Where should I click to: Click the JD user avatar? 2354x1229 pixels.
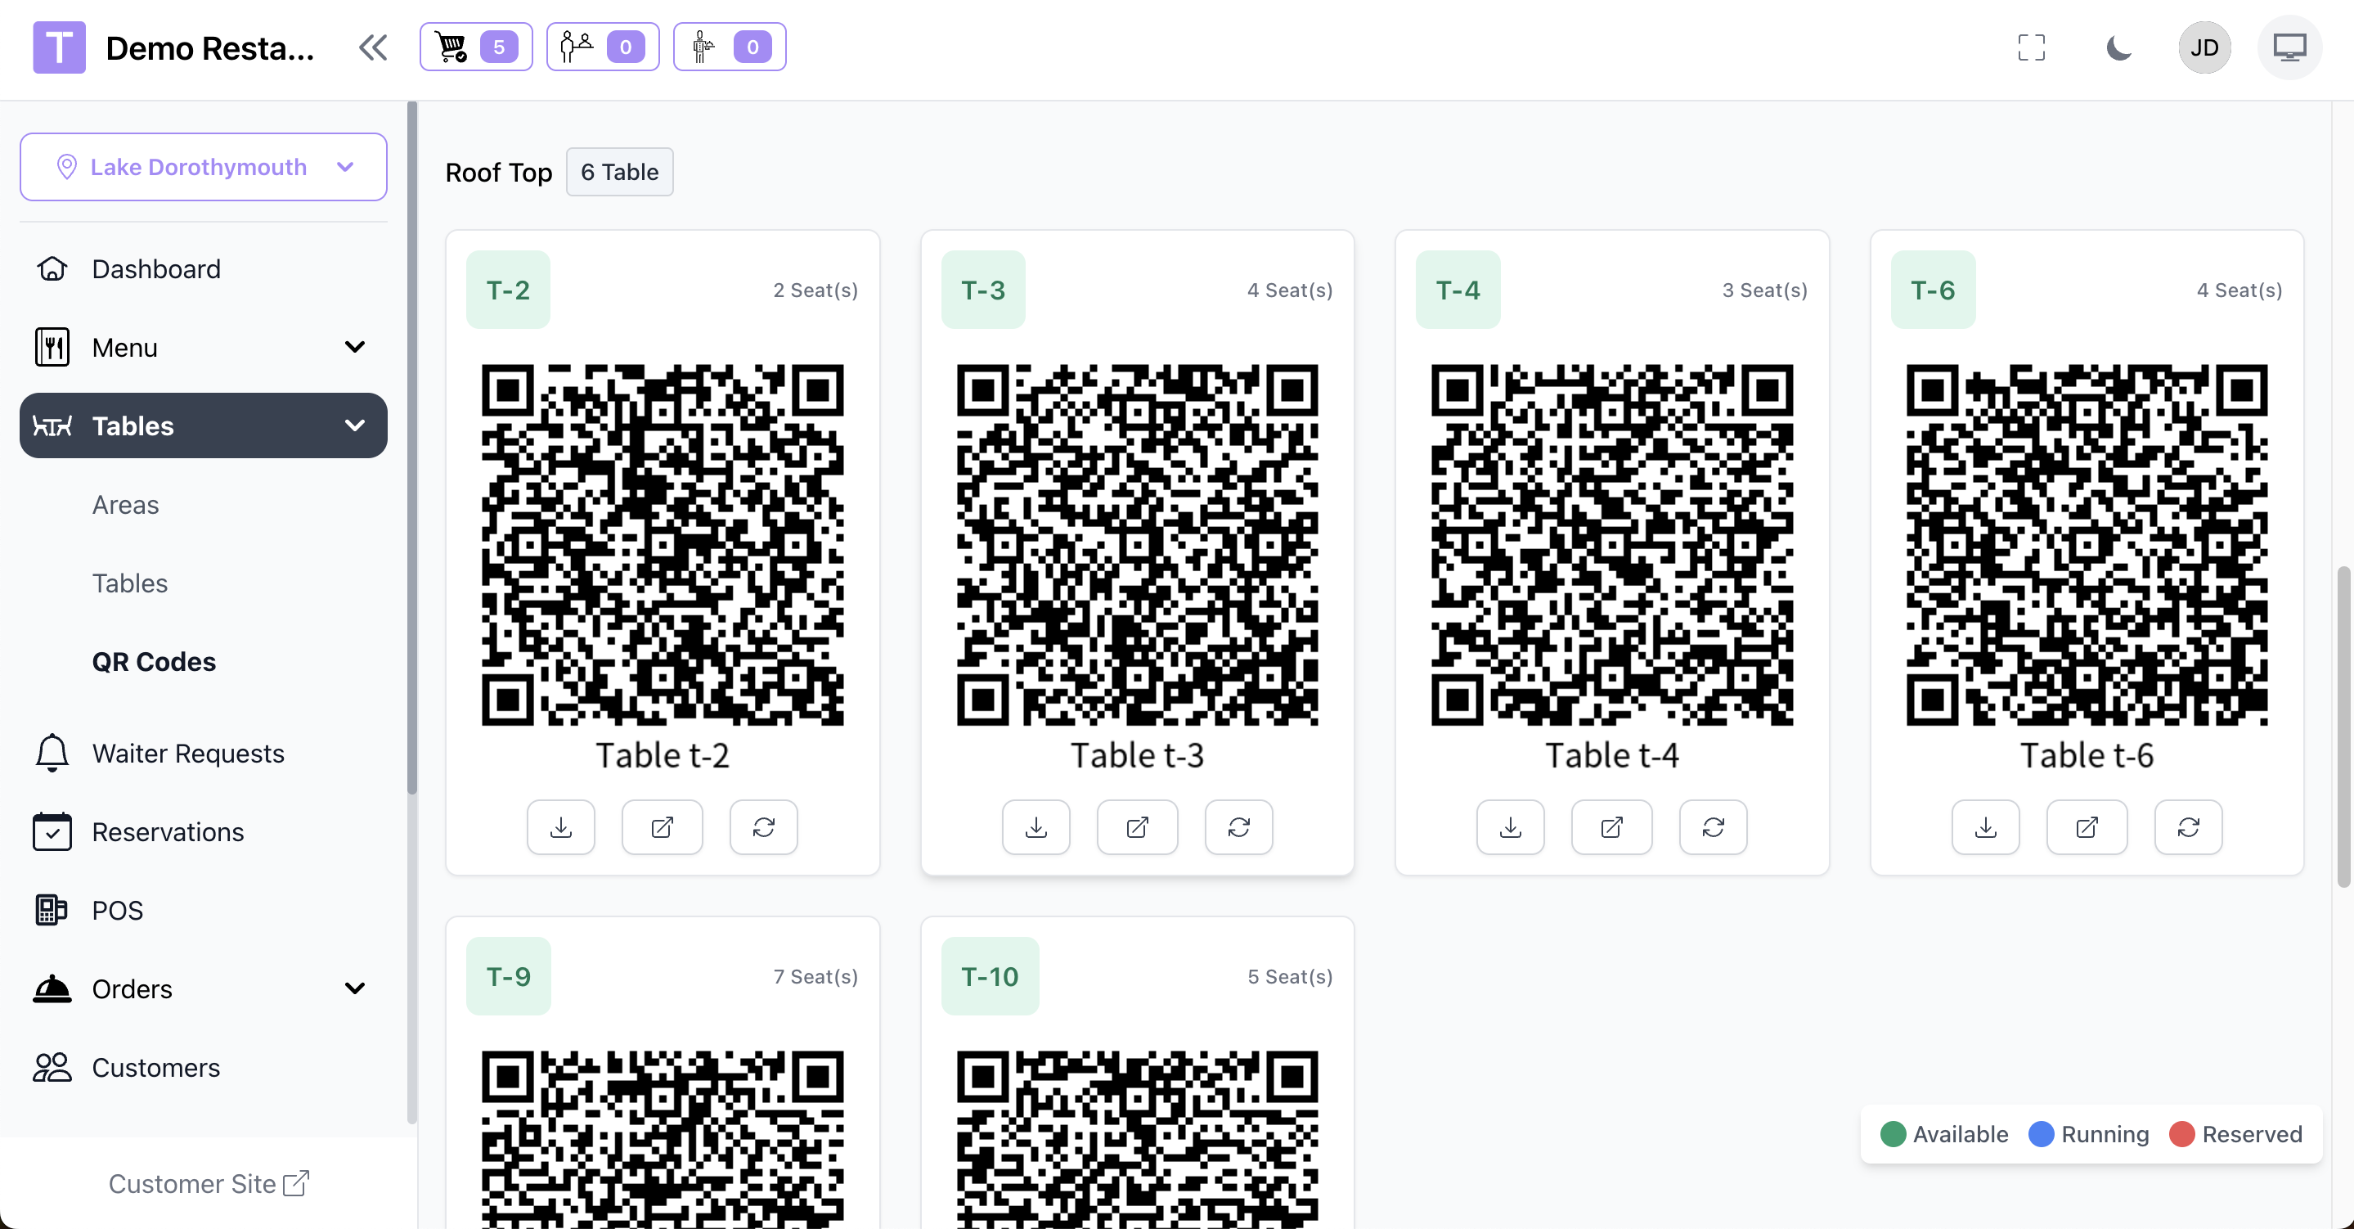(2204, 47)
